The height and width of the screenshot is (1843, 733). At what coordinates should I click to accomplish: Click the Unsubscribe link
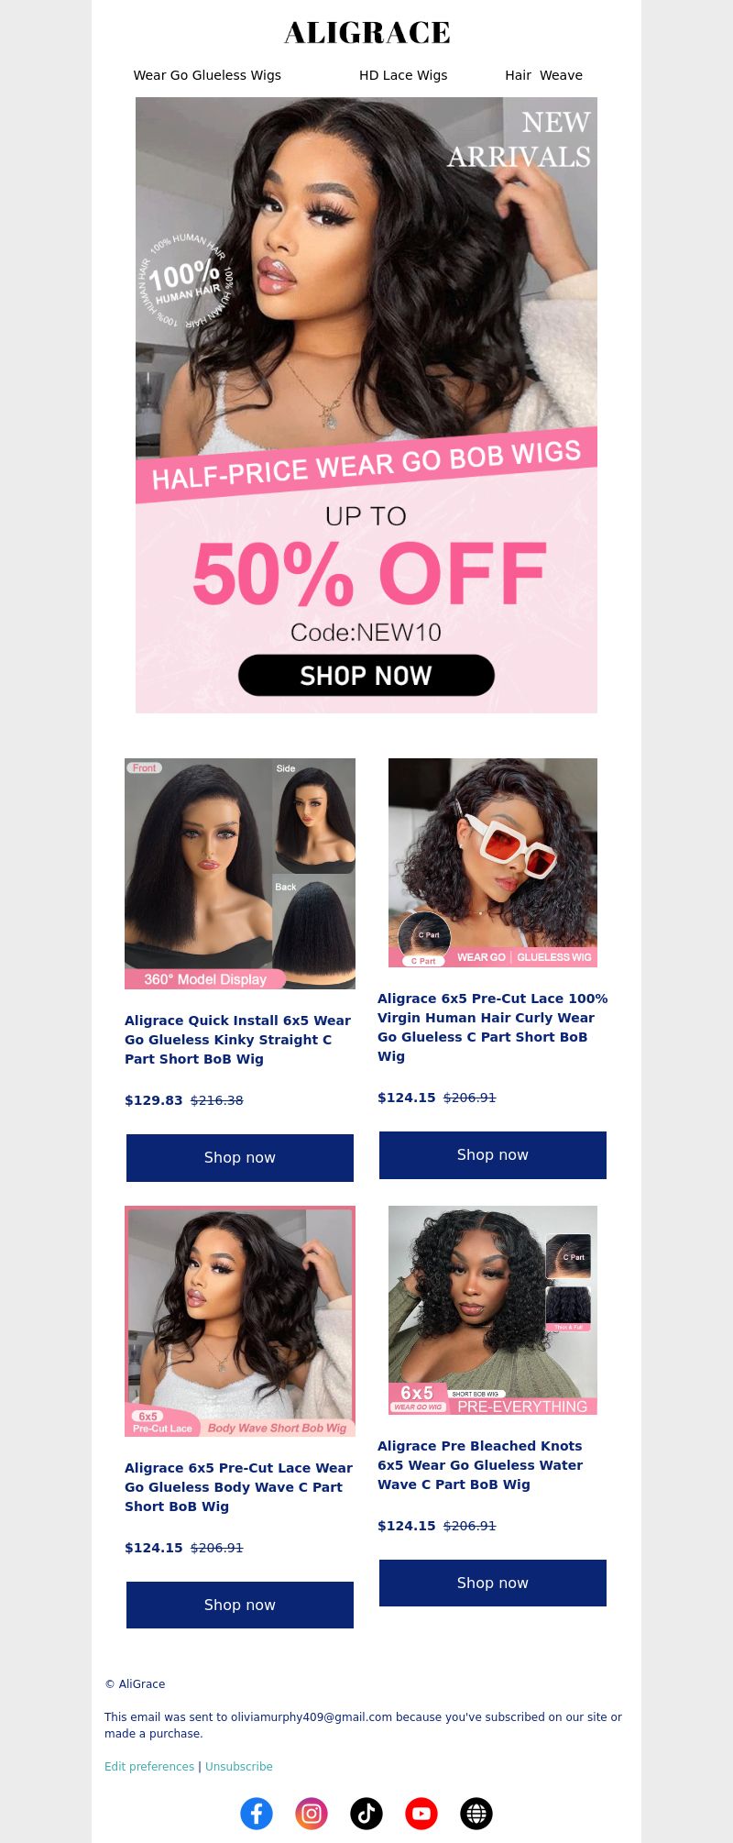coord(239,1767)
